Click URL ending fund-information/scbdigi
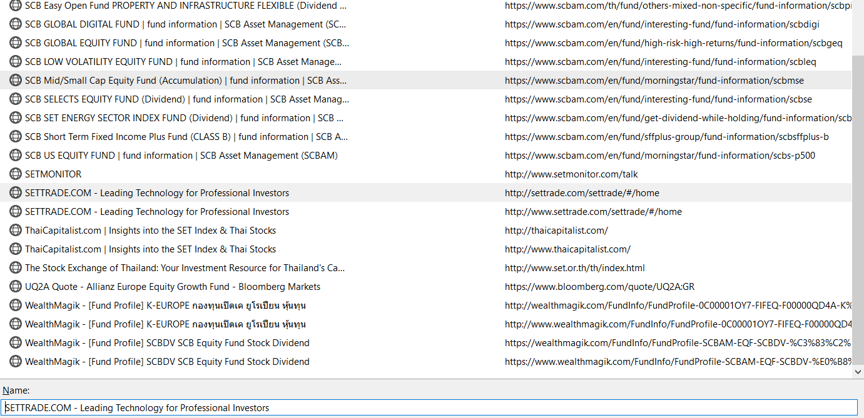Screen dimensions: 864x418 (662, 24)
